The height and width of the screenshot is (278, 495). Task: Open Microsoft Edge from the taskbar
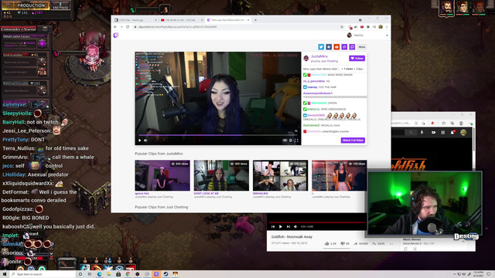point(100,274)
